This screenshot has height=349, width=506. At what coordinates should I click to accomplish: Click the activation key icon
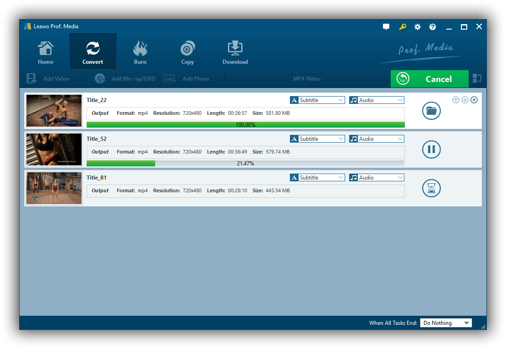pyautogui.click(x=402, y=26)
